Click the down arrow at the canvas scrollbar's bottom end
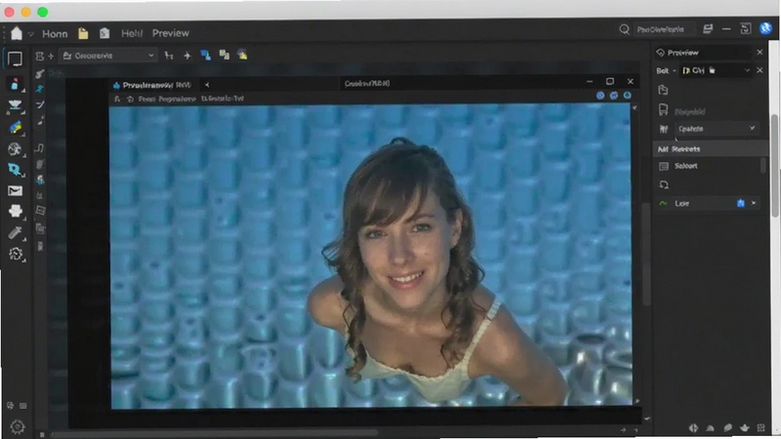Image resolution: width=781 pixels, height=439 pixels. pos(646,419)
